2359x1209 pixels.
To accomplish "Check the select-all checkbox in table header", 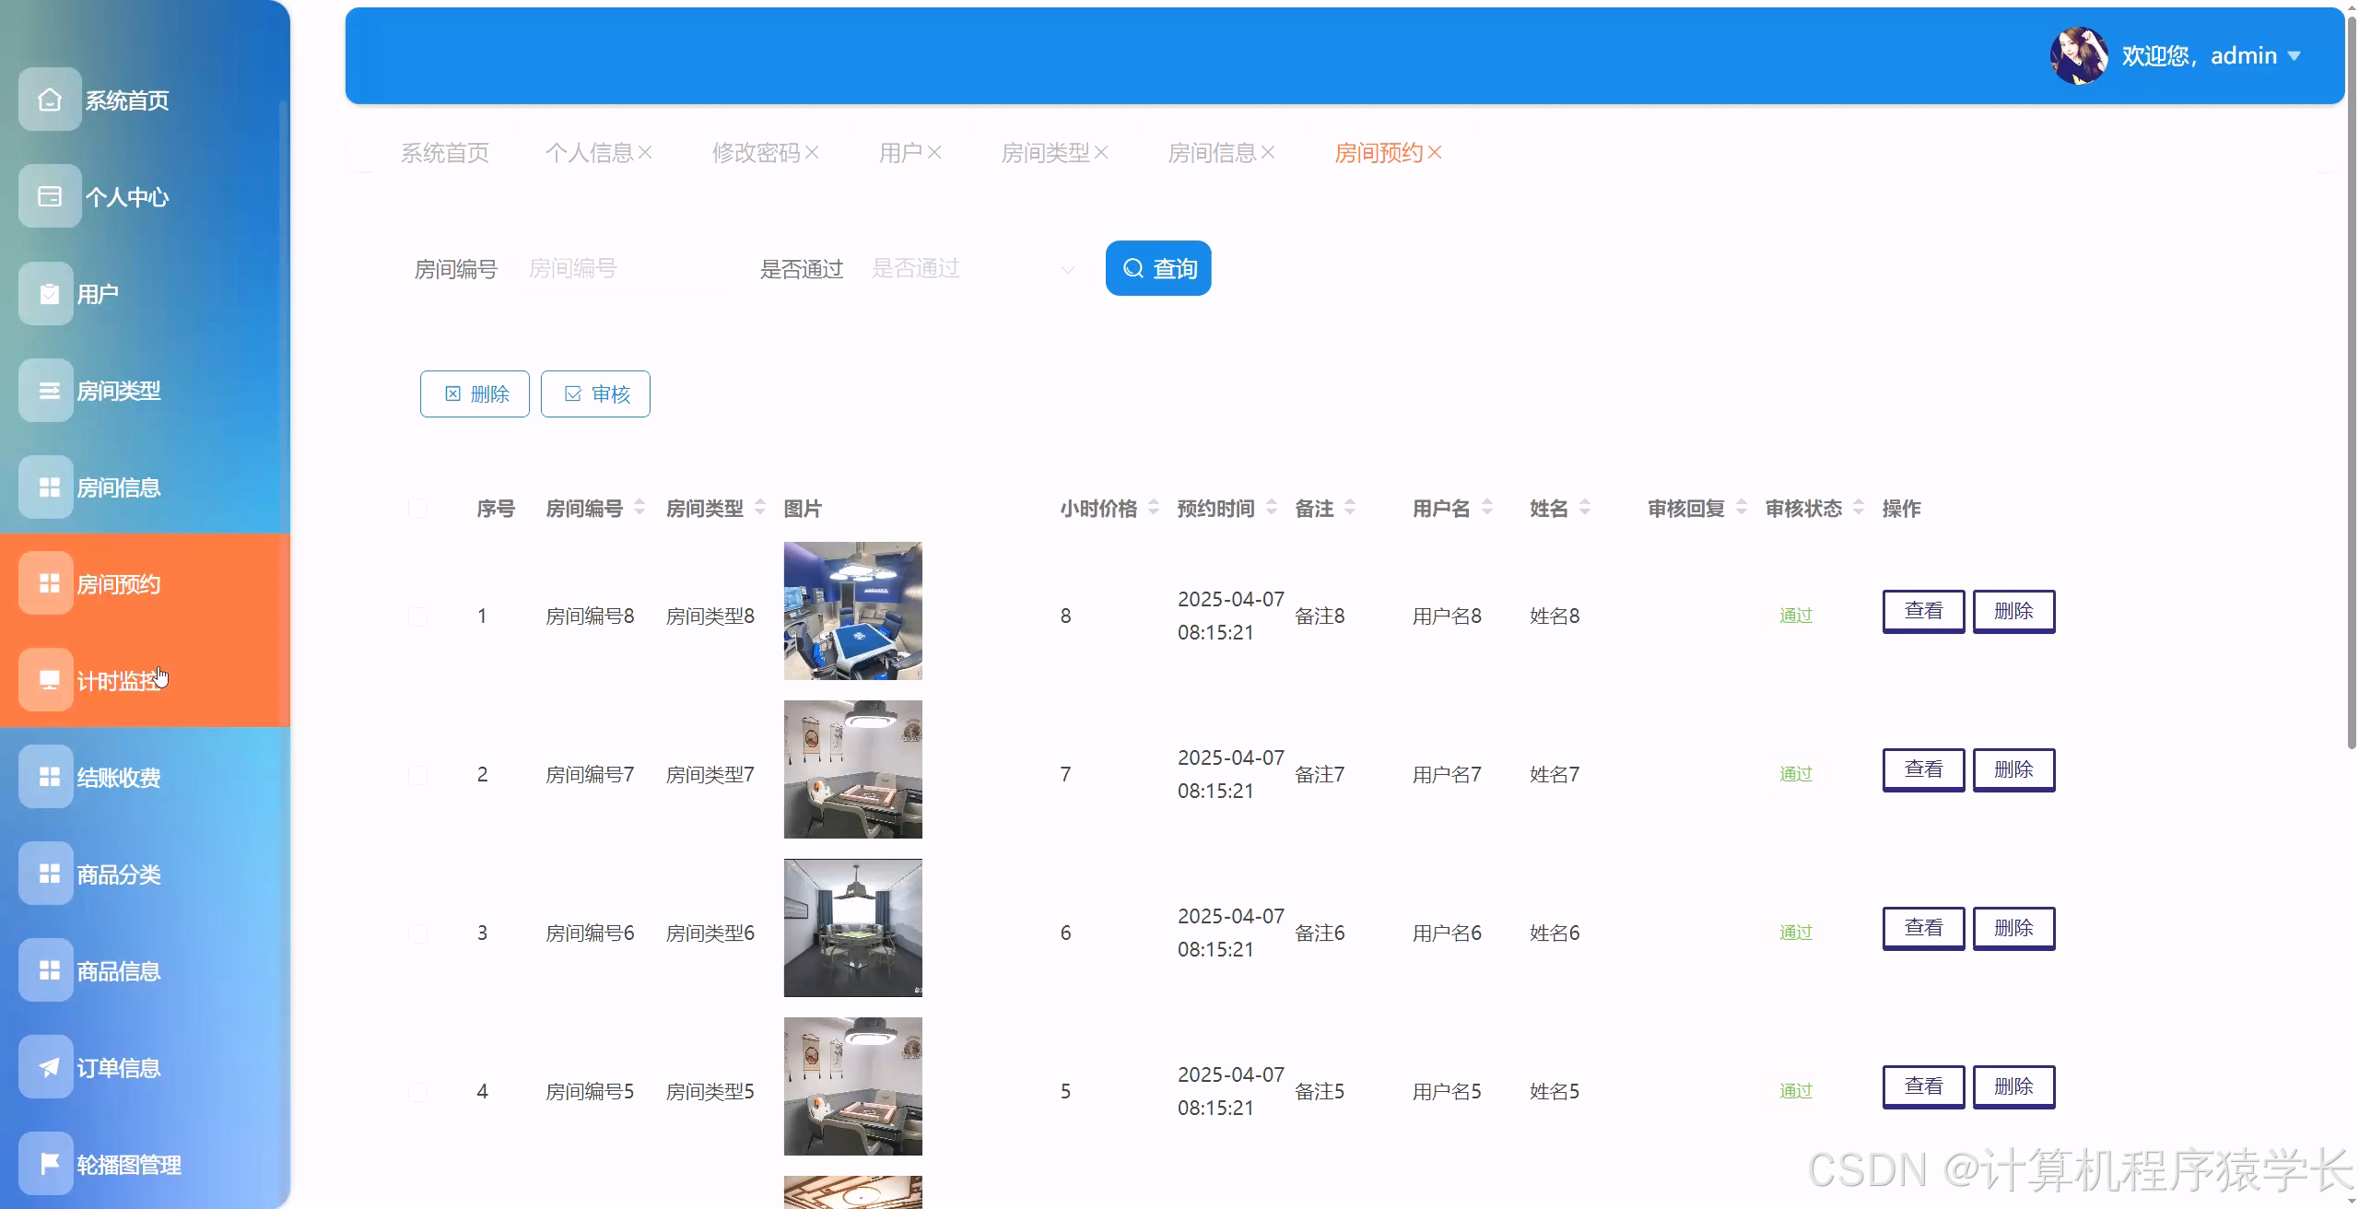I will 418,508.
